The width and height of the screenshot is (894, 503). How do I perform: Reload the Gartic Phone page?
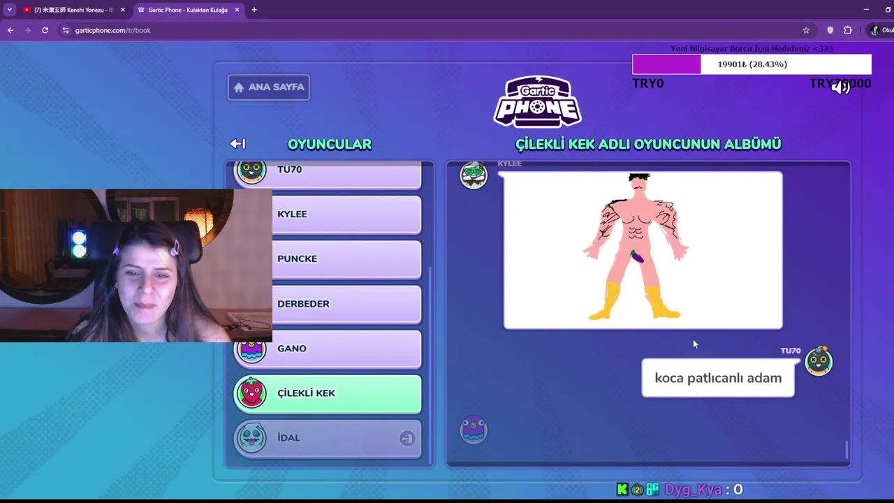pos(45,30)
